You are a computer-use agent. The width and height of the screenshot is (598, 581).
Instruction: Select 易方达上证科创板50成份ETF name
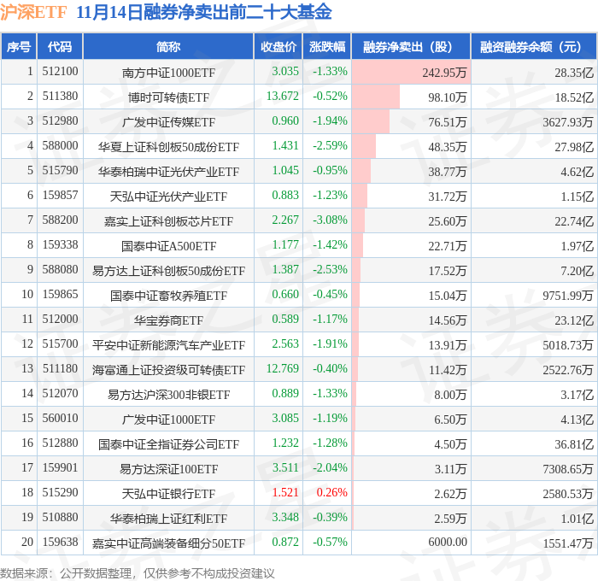[168, 271]
